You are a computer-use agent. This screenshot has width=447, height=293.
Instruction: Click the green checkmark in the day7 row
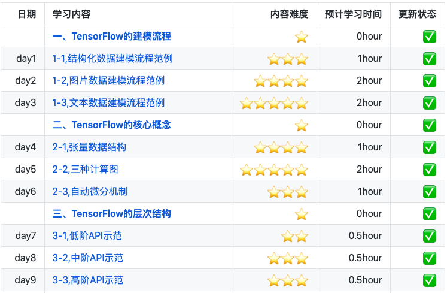coord(430,236)
